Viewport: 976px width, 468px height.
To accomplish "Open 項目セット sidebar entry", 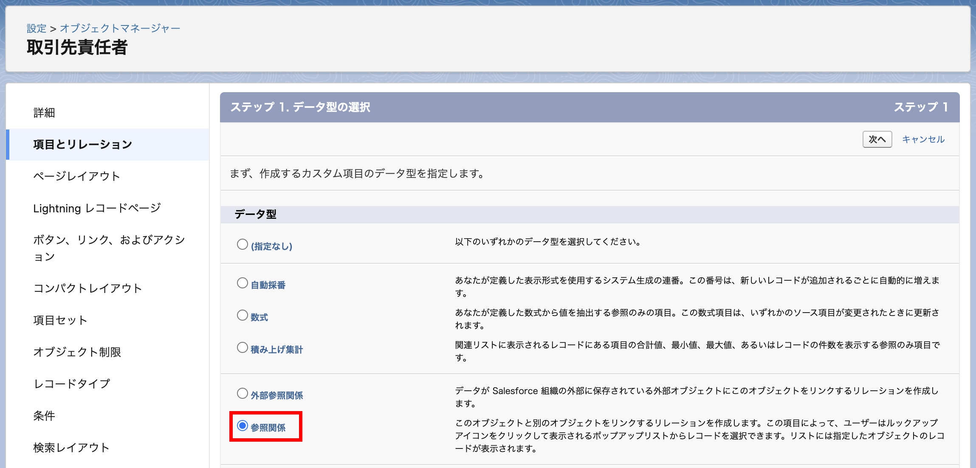I will 60,320.
